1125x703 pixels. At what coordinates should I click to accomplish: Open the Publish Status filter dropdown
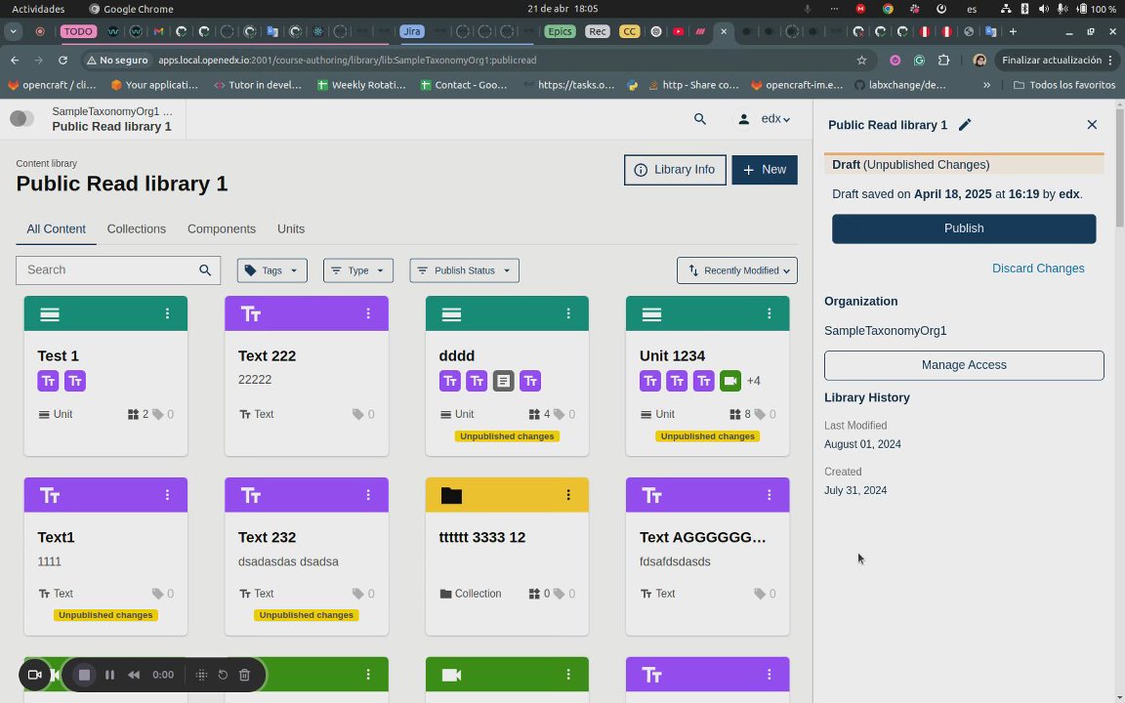click(x=464, y=270)
